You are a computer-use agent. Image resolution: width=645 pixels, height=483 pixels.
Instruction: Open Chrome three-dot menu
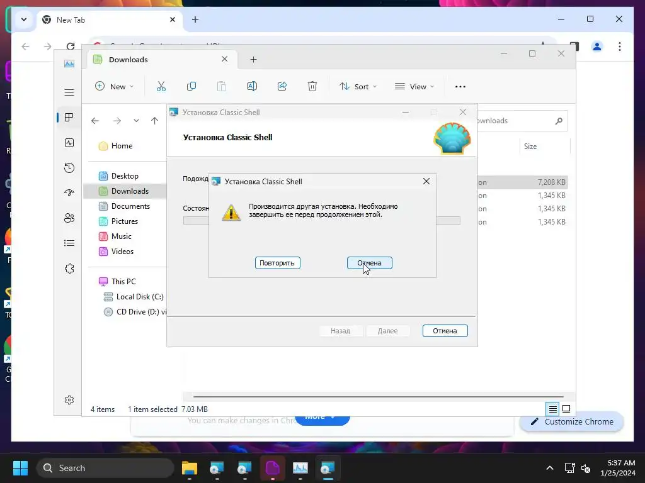(x=620, y=47)
